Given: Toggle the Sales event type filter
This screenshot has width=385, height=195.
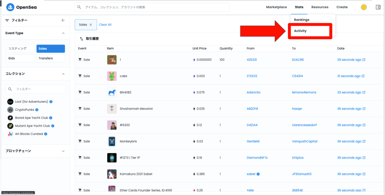Looking at the screenshot, I should (51, 49).
